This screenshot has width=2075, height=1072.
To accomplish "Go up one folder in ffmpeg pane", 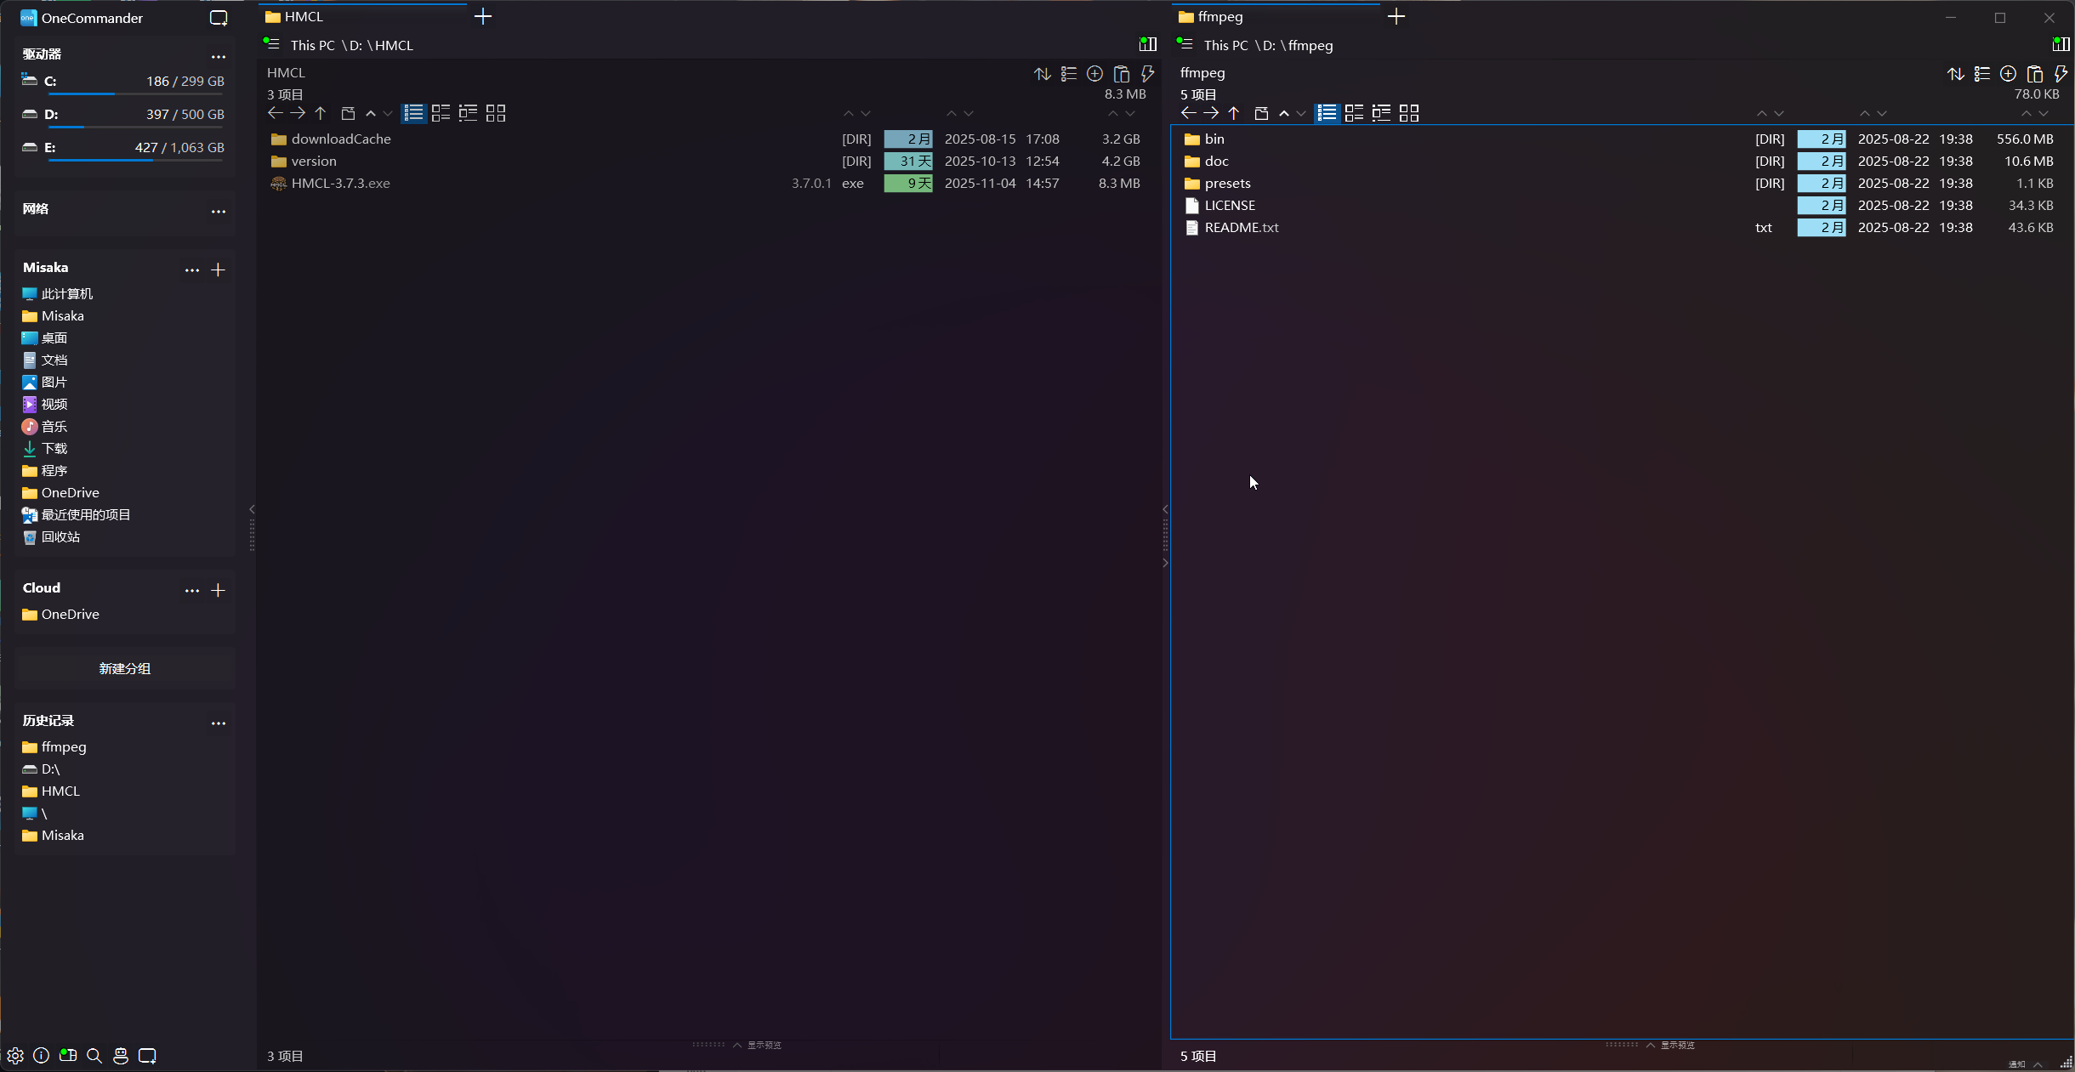I will coord(1234,113).
